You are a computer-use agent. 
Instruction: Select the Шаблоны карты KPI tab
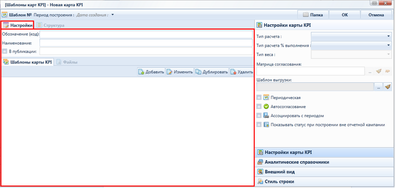27,62
